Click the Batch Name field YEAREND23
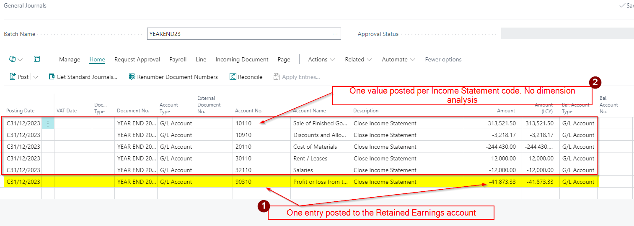 click(239, 34)
